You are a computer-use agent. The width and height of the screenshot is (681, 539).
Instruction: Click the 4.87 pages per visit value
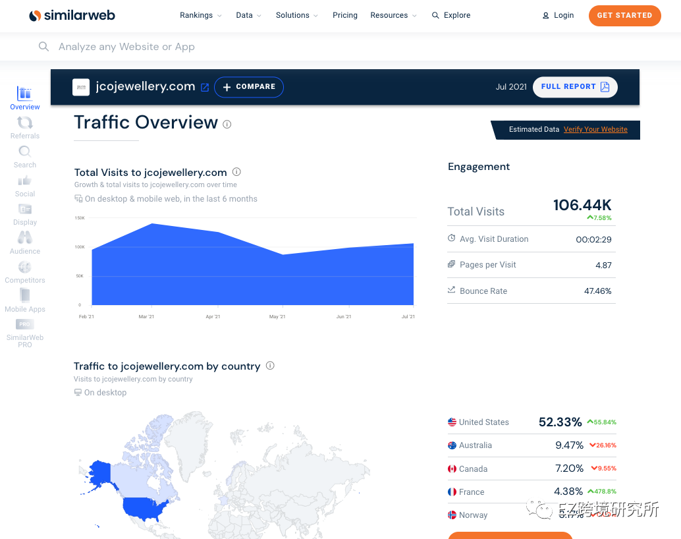click(603, 265)
